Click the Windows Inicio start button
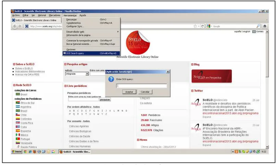This screenshot has width=276, height=165. 16,152
